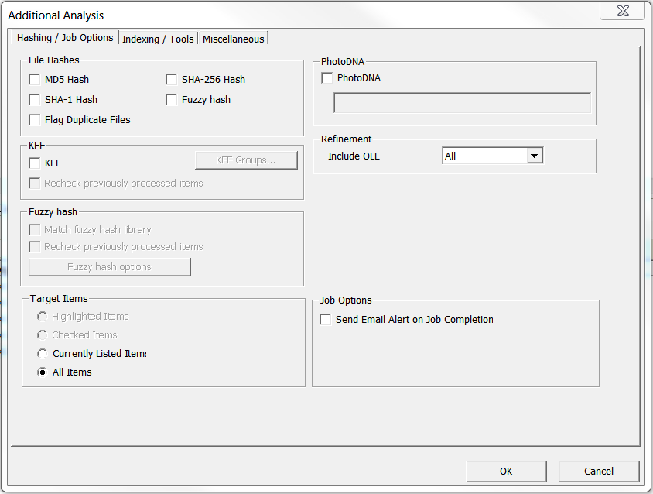
Task: Enable the MD5 Hash checkbox
Action: (x=35, y=79)
